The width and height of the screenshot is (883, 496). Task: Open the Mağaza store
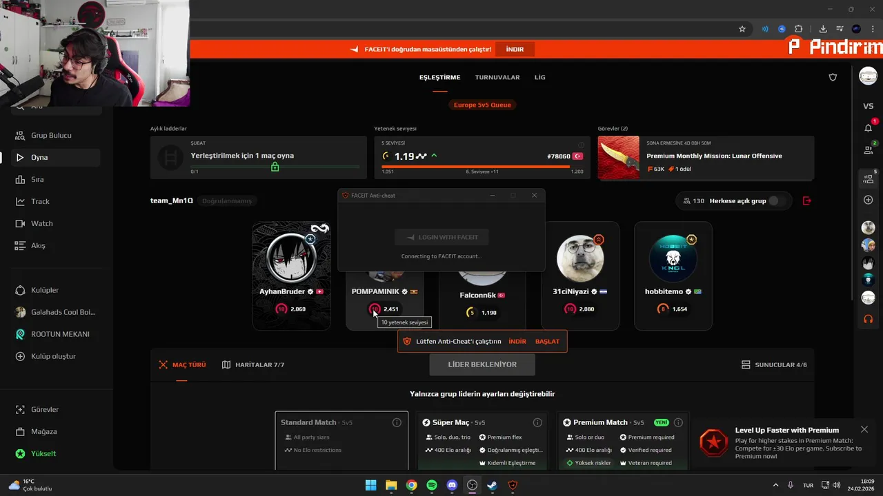(43, 431)
